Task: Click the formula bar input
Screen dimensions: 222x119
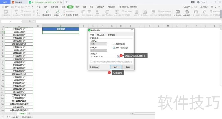Action: tap(128, 22)
